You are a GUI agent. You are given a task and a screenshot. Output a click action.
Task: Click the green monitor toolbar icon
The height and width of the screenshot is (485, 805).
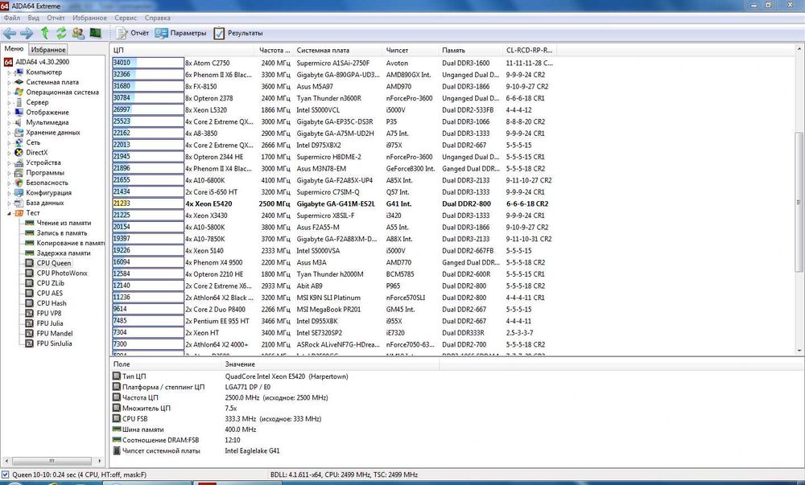96,33
